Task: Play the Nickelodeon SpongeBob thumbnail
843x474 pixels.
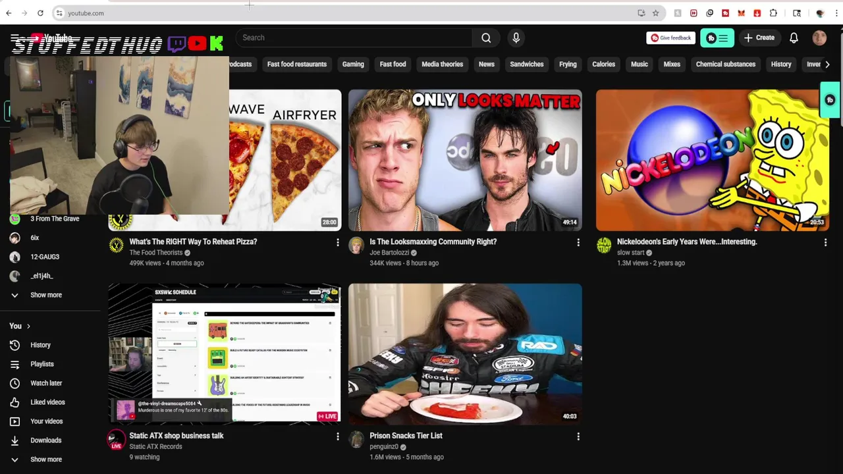Action: pos(713,160)
